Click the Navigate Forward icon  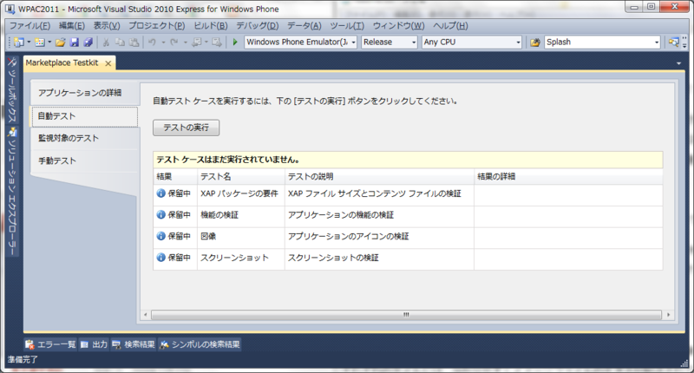tap(217, 42)
